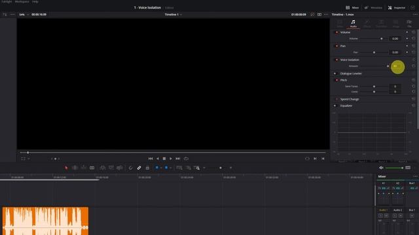Viewport: 419px width, 235px height.
Task: Click the Cents value field
Action: coord(395,91)
